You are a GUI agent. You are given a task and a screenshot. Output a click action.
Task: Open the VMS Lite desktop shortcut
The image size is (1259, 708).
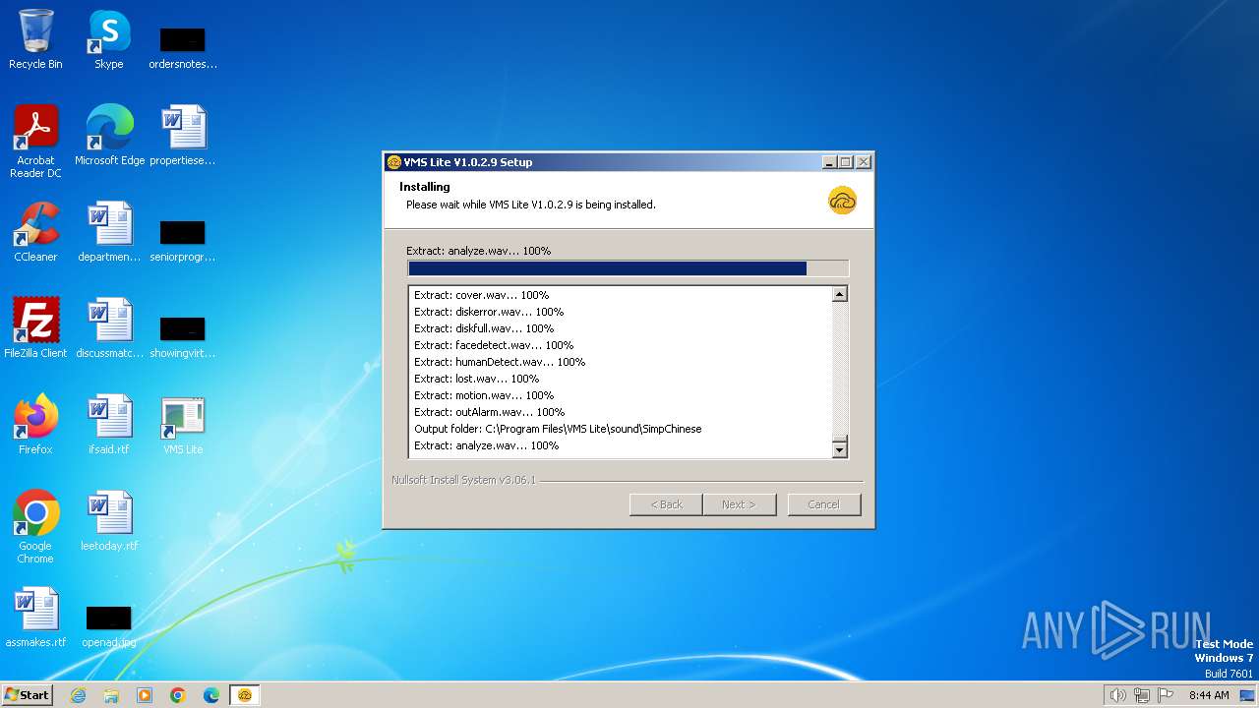[183, 425]
